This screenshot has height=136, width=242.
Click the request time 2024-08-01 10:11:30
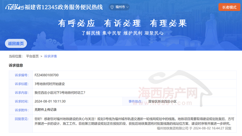[x=50, y=101]
